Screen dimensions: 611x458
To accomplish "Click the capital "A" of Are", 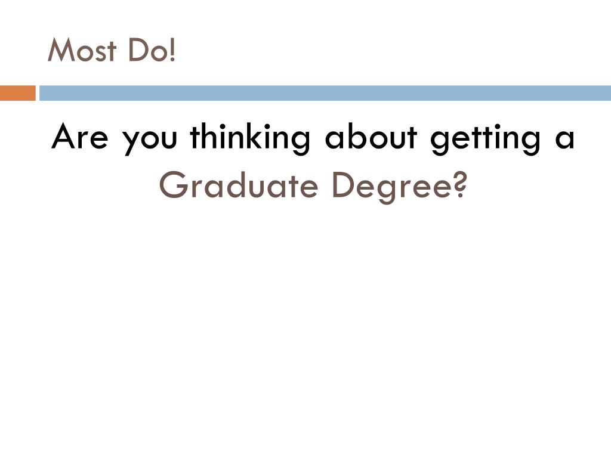I will click(64, 137).
